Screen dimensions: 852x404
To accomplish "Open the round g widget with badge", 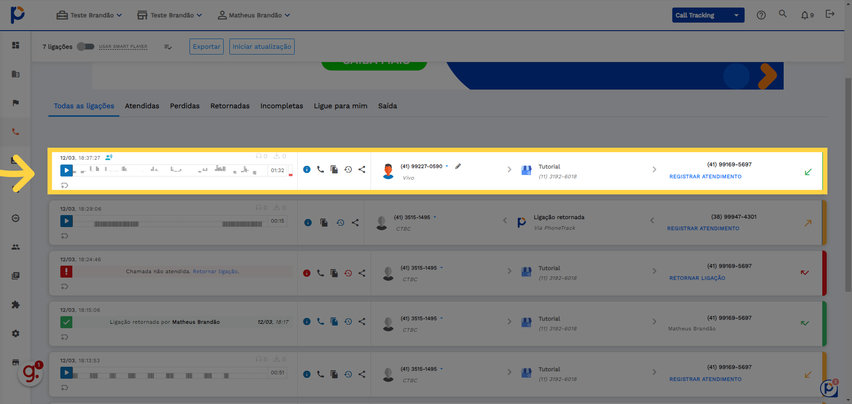I will (x=30, y=373).
